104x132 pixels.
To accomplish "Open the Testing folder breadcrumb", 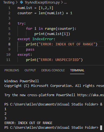I will tap(9, 2).
